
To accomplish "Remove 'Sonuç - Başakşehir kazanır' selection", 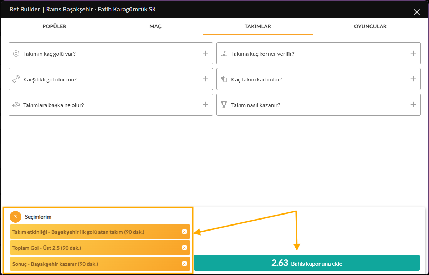I will pos(184,264).
